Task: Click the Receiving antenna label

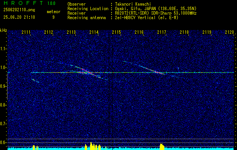Action: (x=87, y=18)
